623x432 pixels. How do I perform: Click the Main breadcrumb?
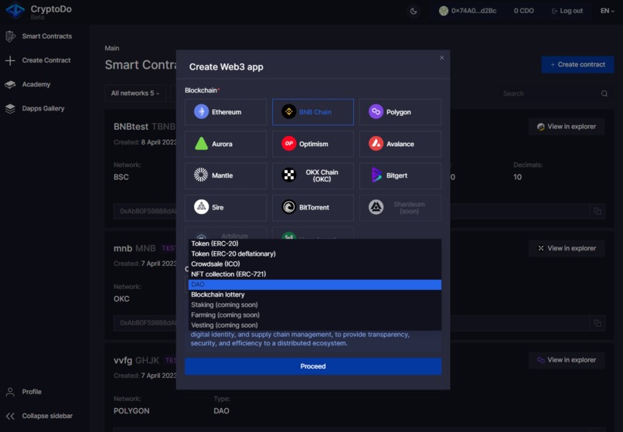112,48
